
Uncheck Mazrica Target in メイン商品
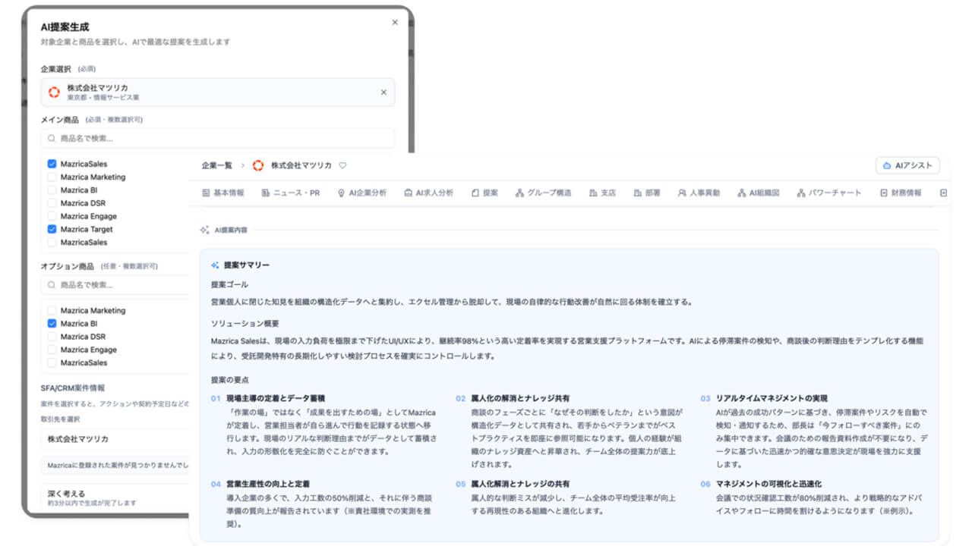52,229
